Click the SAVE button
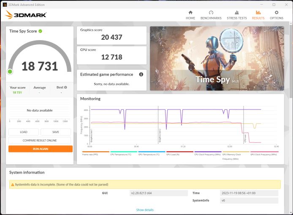Viewport: 293px width, 215px height. (x=56, y=132)
